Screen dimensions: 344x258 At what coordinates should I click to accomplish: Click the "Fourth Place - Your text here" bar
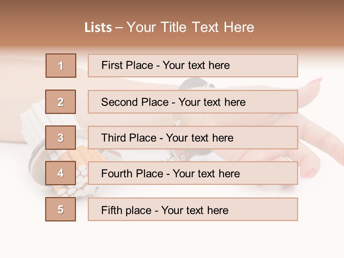click(x=193, y=173)
